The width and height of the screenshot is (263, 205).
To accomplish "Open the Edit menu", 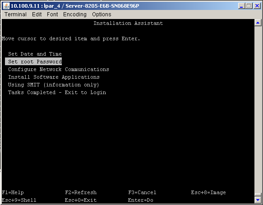I will (x=37, y=14).
